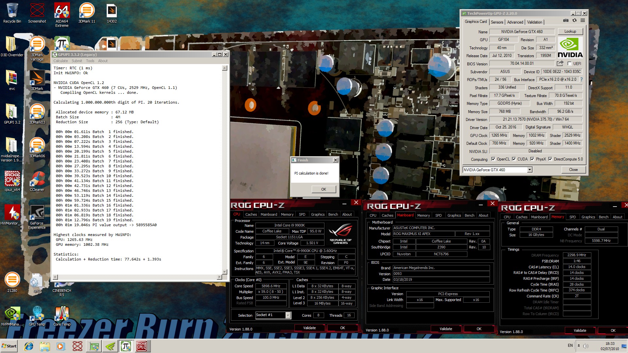This screenshot has height=353, width=628.
Task: Open the D3D Overrider desktop icon
Action: pos(12,47)
